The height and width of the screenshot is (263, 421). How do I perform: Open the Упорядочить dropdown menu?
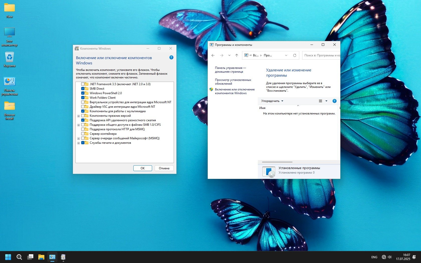pos(272,101)
